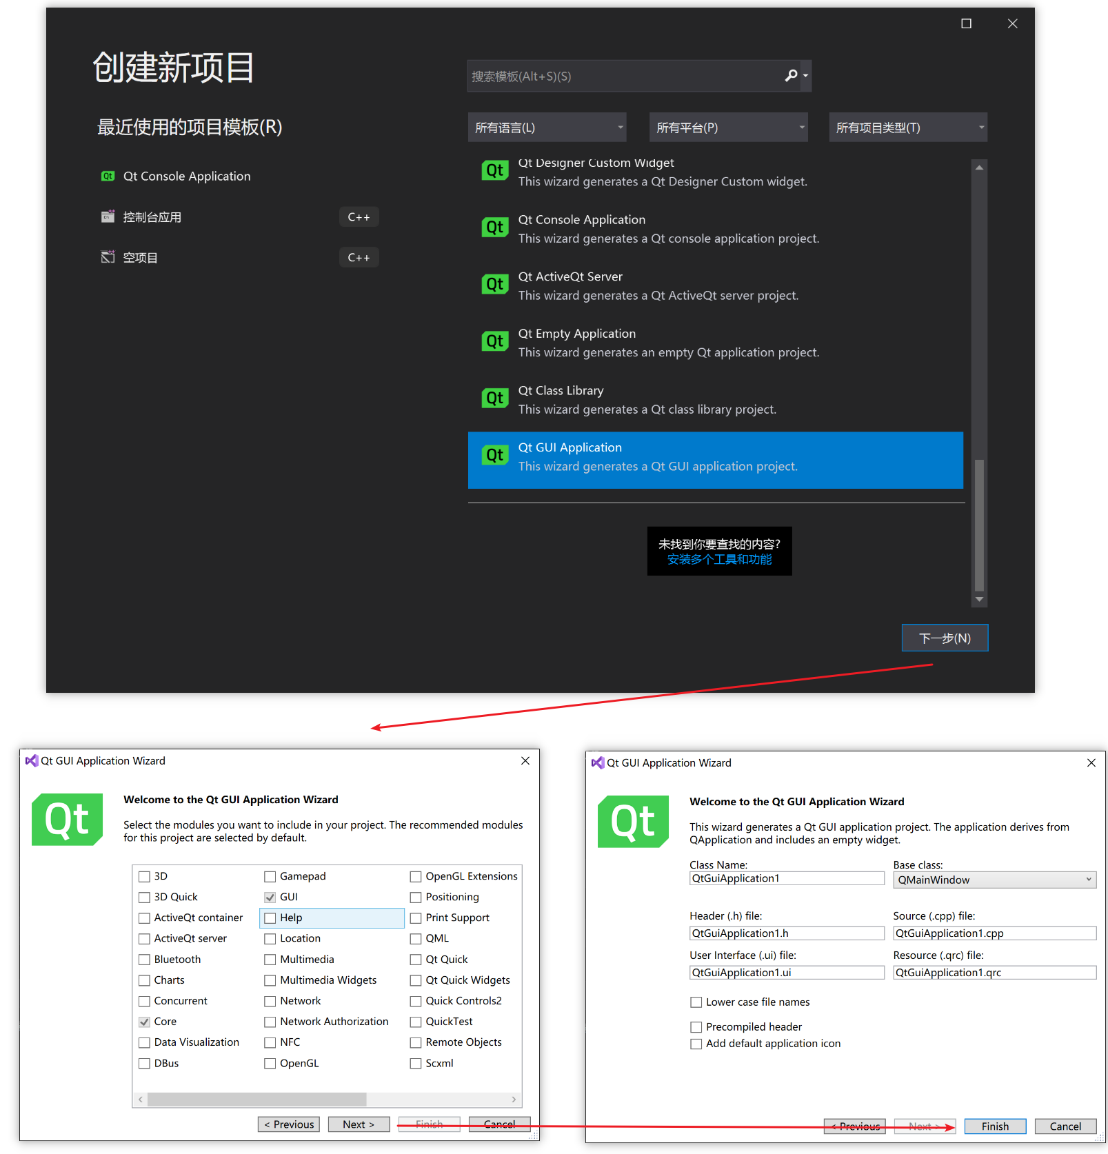
Task: Open the Base class QMainWindow combo box
Action: point(994,880)
